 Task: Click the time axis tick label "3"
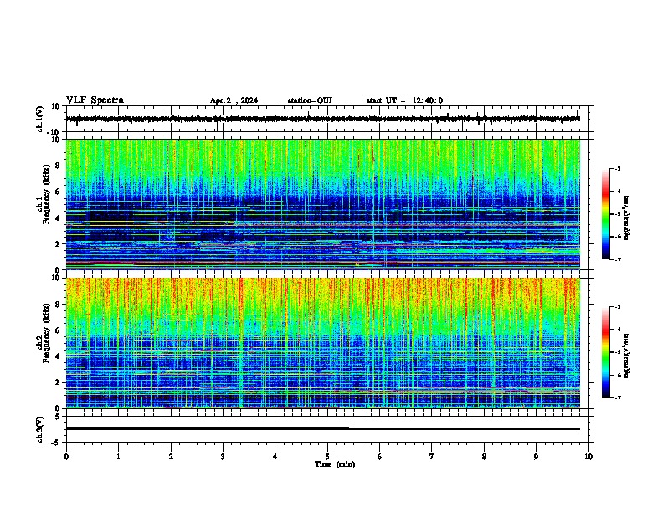tap(223, 457)
